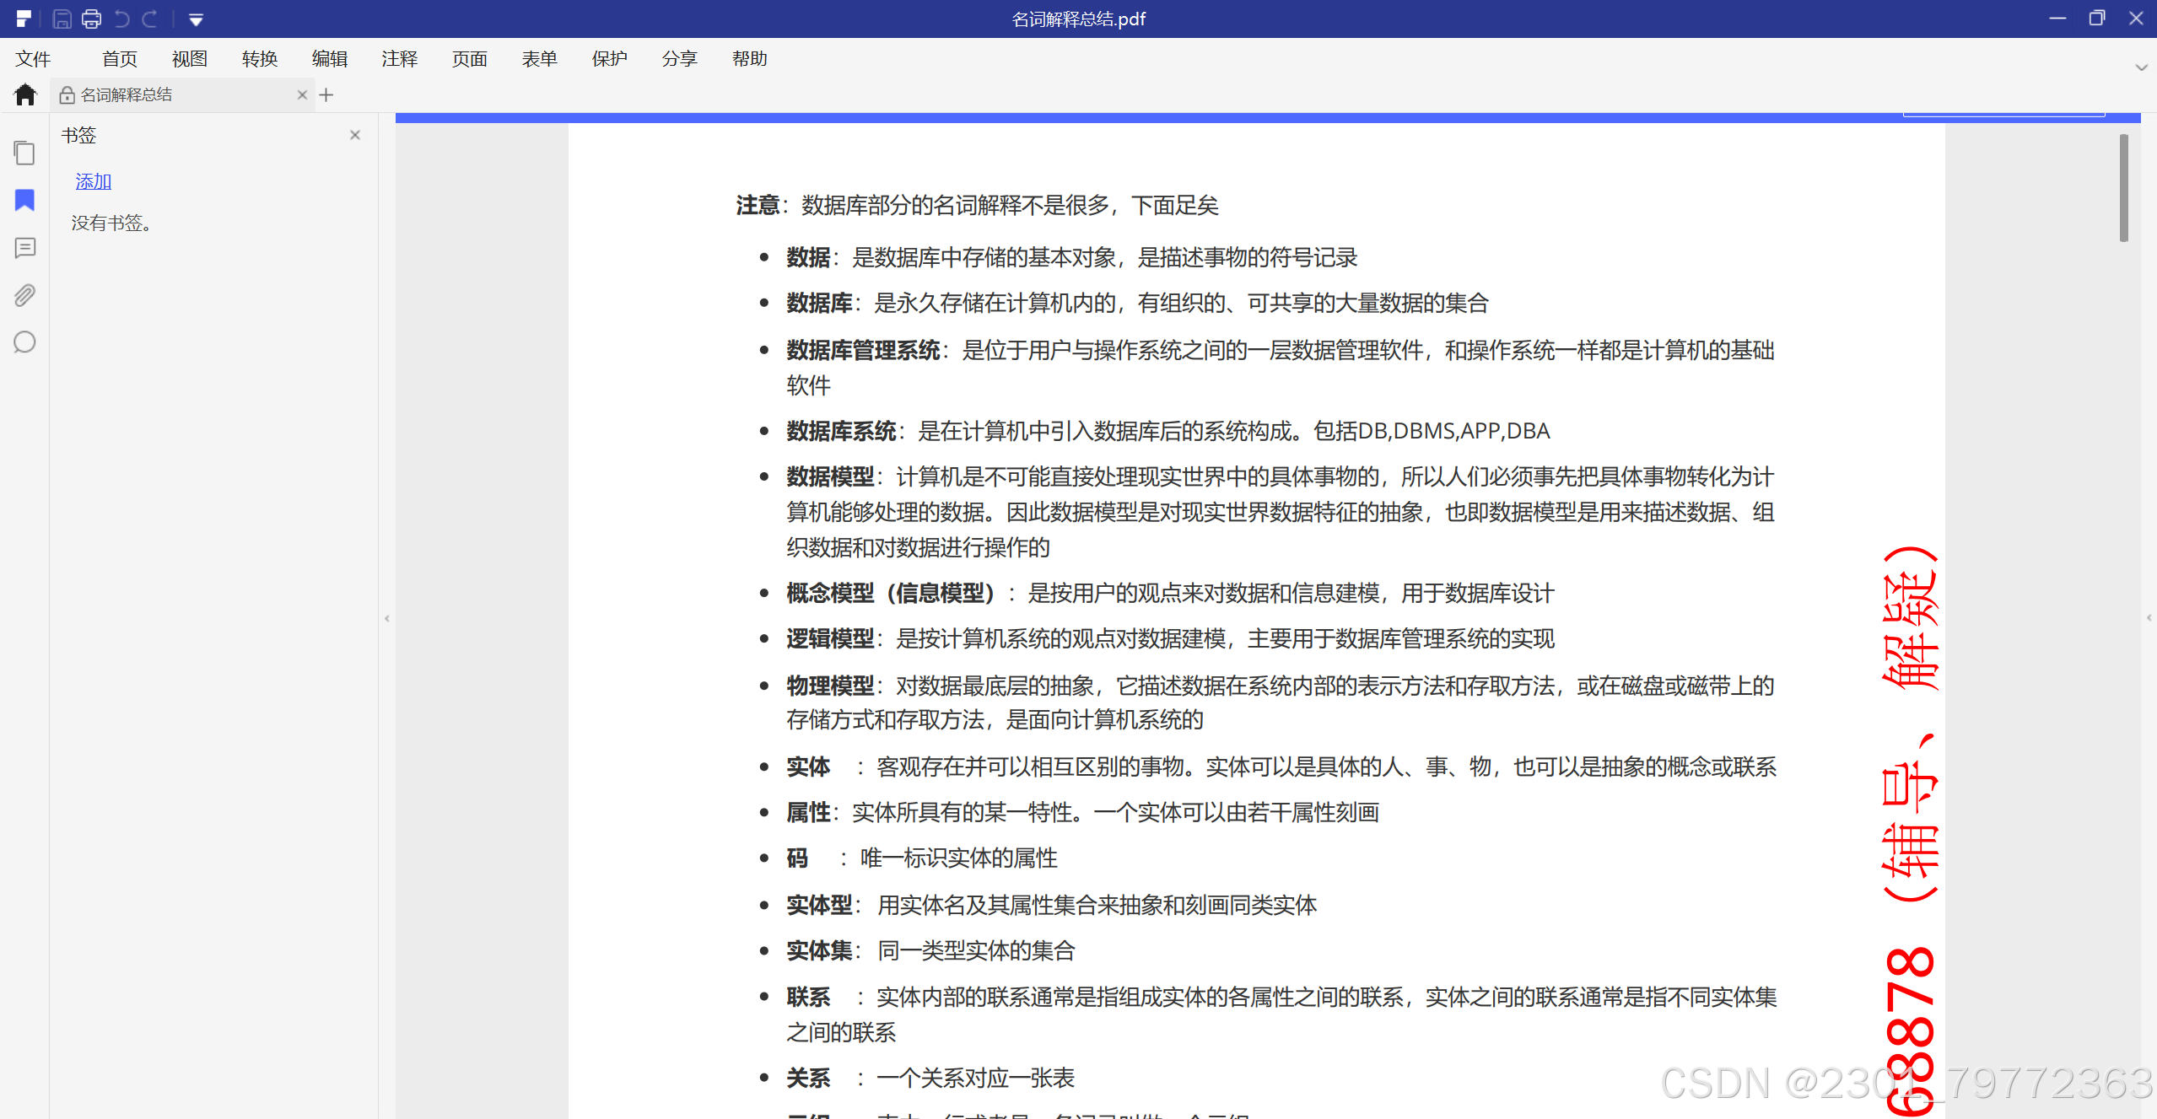Click the Save icon in title bar
This screenshot has height=1119, width=2157.
point(62,19)
